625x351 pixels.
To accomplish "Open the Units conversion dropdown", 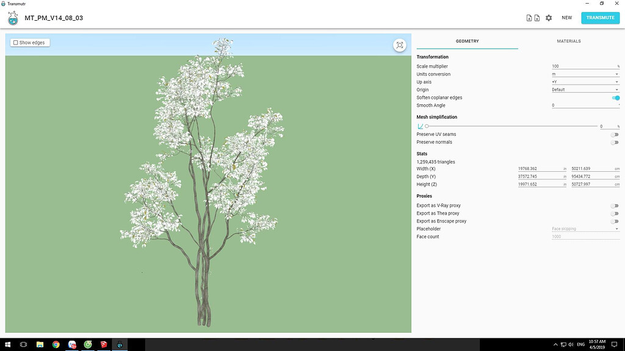I will 585,74.
